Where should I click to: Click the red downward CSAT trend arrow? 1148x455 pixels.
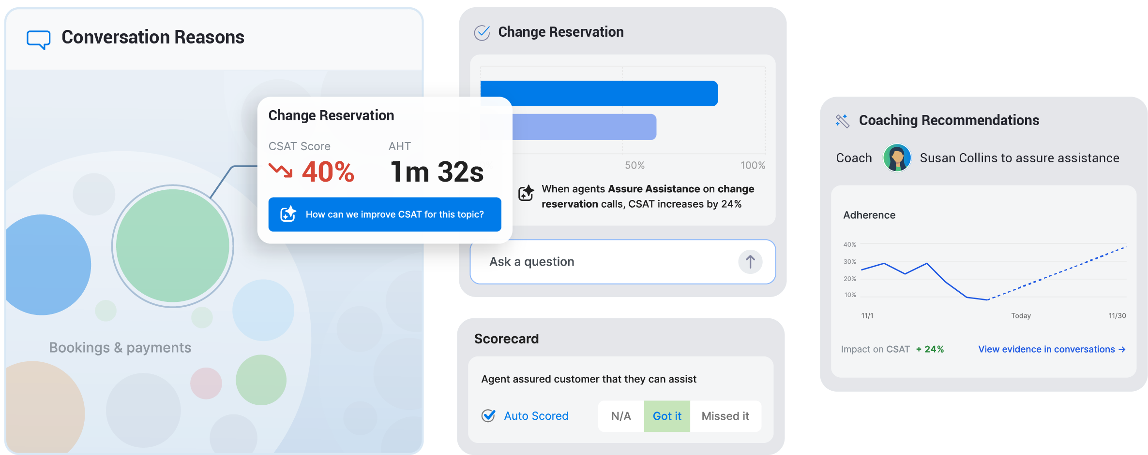[281, 171]
